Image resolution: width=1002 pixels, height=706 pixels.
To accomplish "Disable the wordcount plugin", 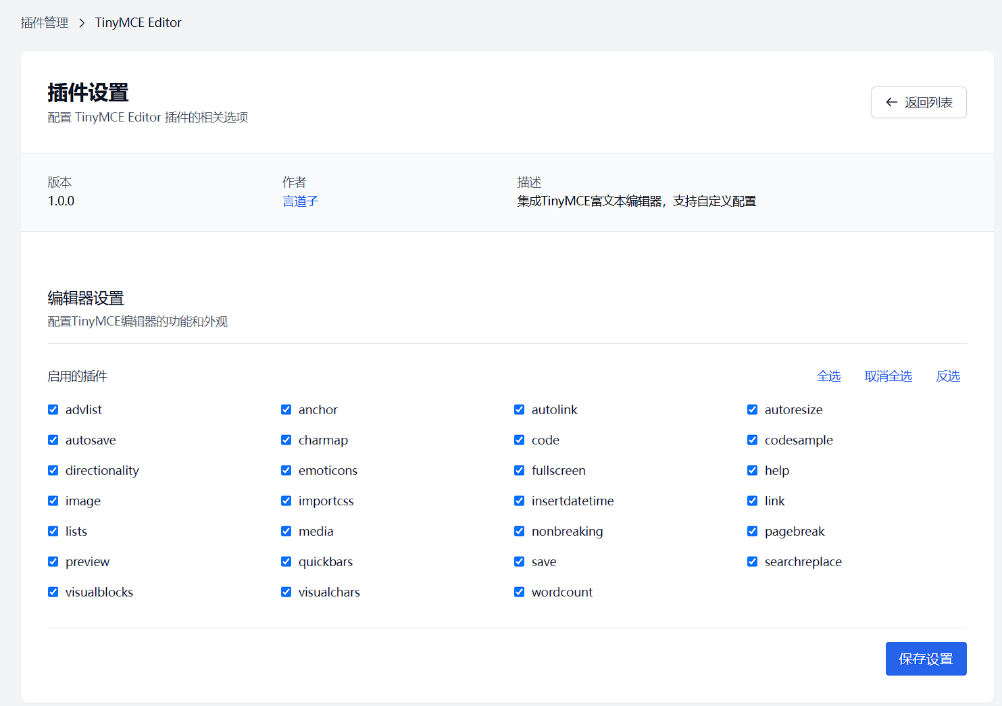I will click(520, 592).
